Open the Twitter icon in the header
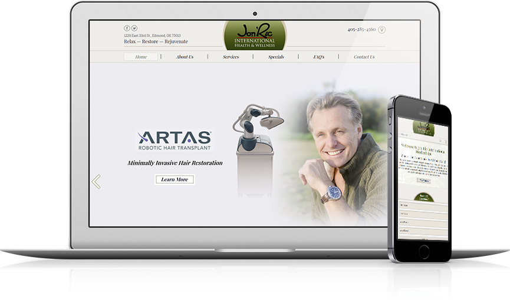The image size is (510, 300). [134, 28]
